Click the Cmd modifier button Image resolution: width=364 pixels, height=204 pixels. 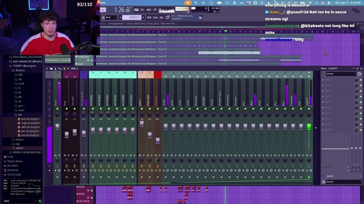click(155, 18)
